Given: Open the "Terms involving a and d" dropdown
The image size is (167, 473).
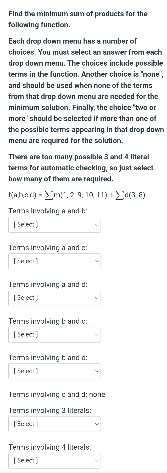Looking at the screenshot, I should pyautogui.click(x=54, y=298).
